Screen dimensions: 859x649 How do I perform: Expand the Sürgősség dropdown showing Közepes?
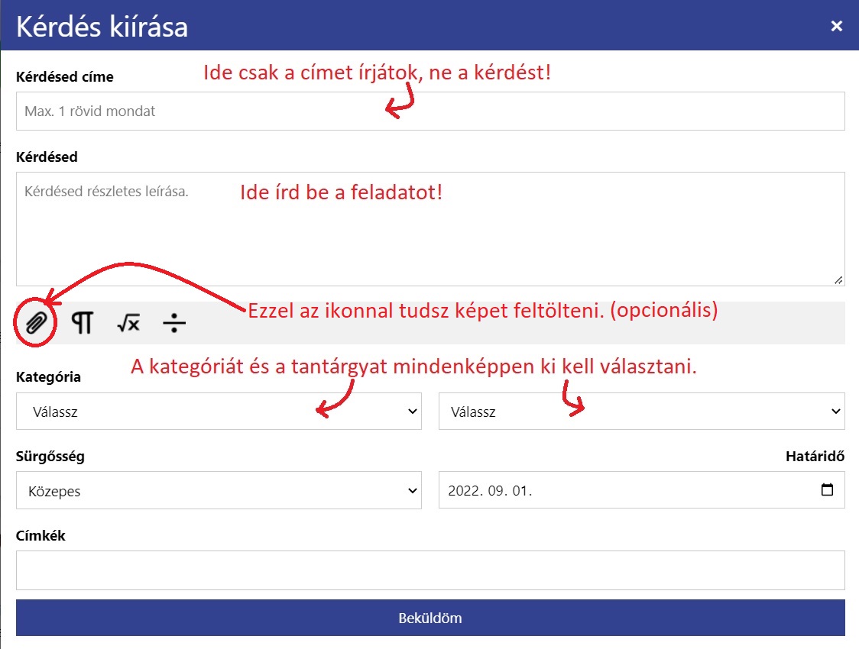tap(219, 490)
